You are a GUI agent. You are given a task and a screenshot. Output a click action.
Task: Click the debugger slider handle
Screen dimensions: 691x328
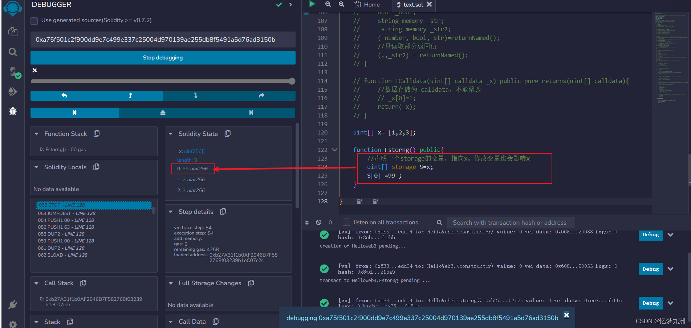pyautogui.click(x=292, y=81)
